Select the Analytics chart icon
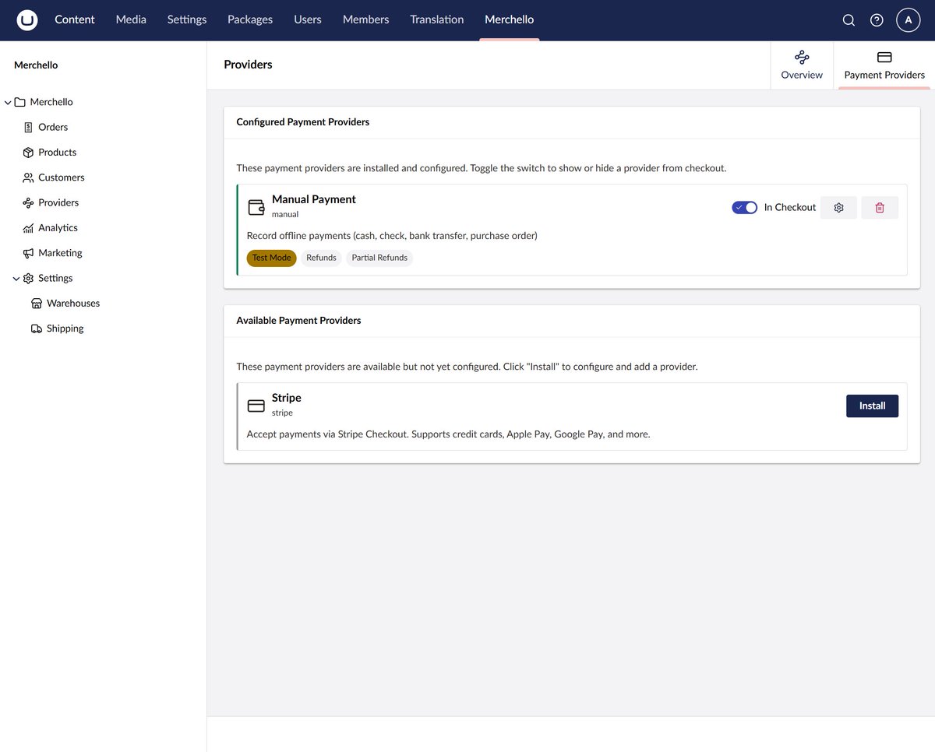The image size is (935, 752). coord(28,227)
